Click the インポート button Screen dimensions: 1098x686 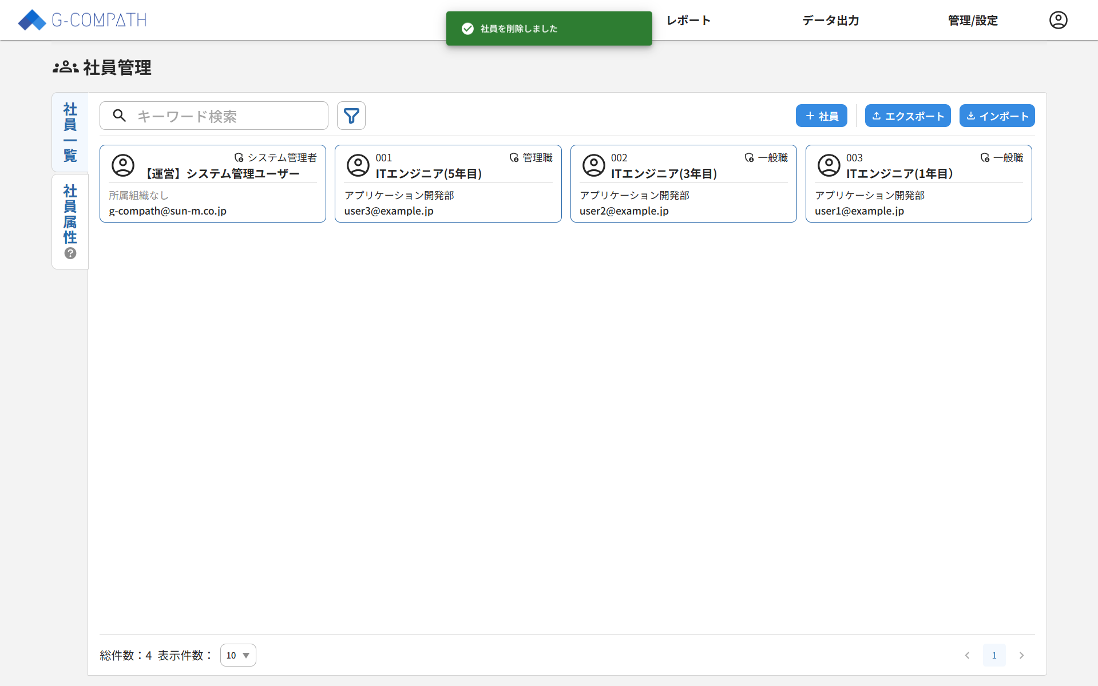[996, 116]
